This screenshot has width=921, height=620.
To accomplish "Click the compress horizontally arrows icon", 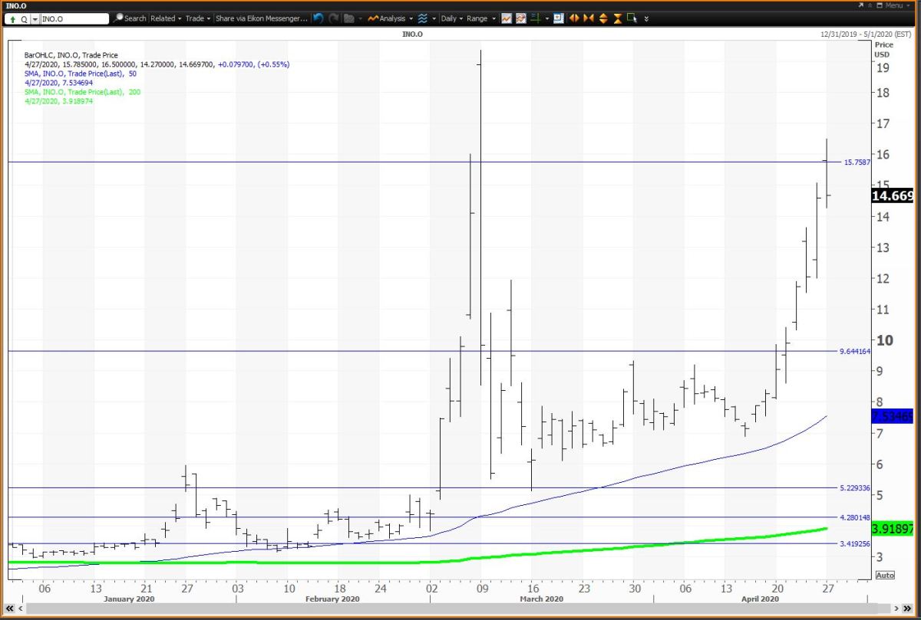I will pyautogui.click(x=589, y=18).
